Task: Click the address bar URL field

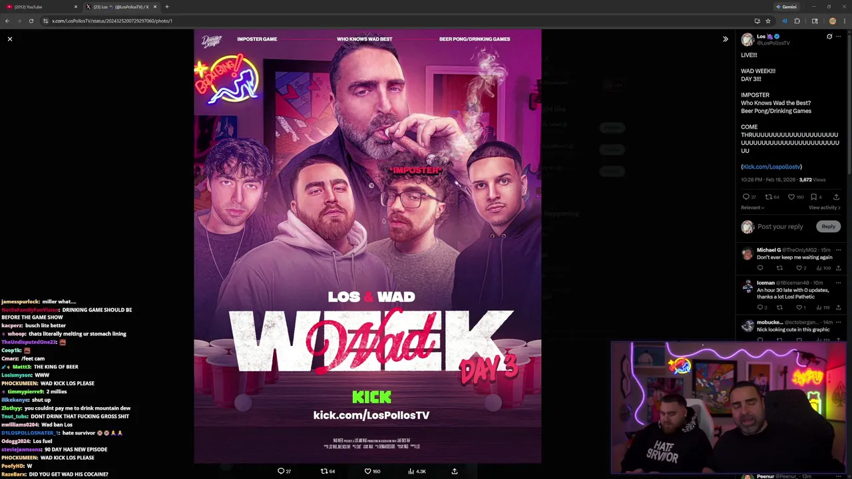Action: coord(399,21)
